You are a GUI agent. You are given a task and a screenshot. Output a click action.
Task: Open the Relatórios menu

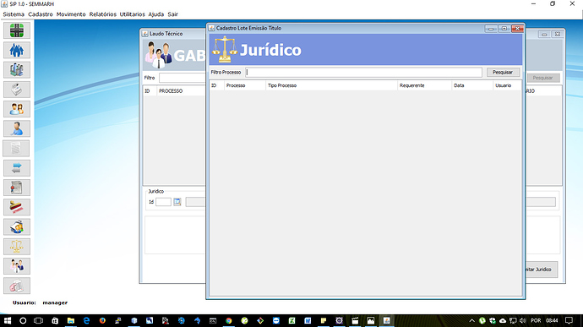(x=102, y=14)
